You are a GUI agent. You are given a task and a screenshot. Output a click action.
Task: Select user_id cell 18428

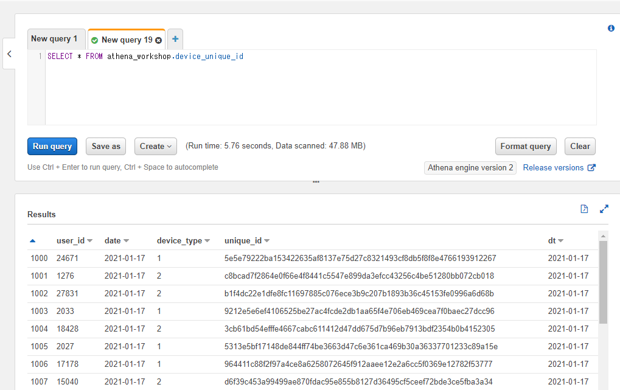click(67, 329)
